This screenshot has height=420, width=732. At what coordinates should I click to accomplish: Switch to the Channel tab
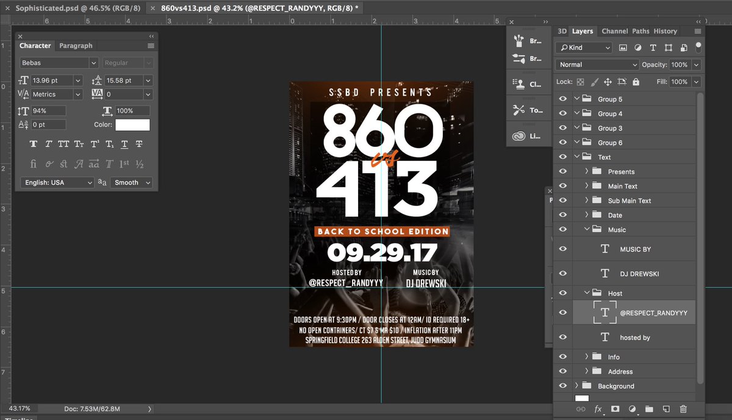tap(614, 31)
